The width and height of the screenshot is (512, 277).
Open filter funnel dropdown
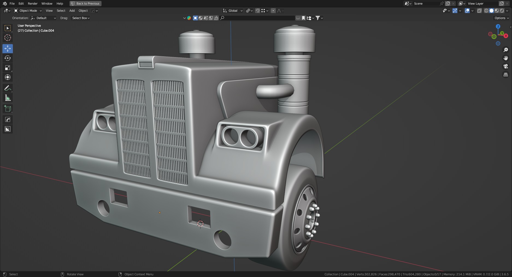(x=319, y=18)
